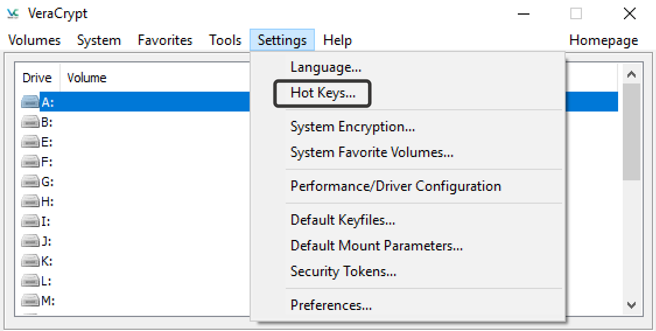Click the B: drive icon

pyautogui.click(x=30, y=122)
